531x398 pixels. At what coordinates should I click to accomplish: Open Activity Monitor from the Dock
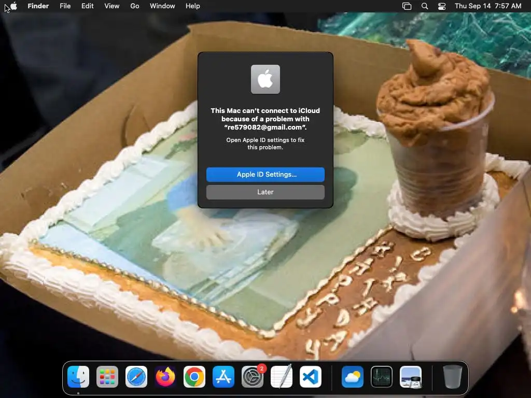382,377
